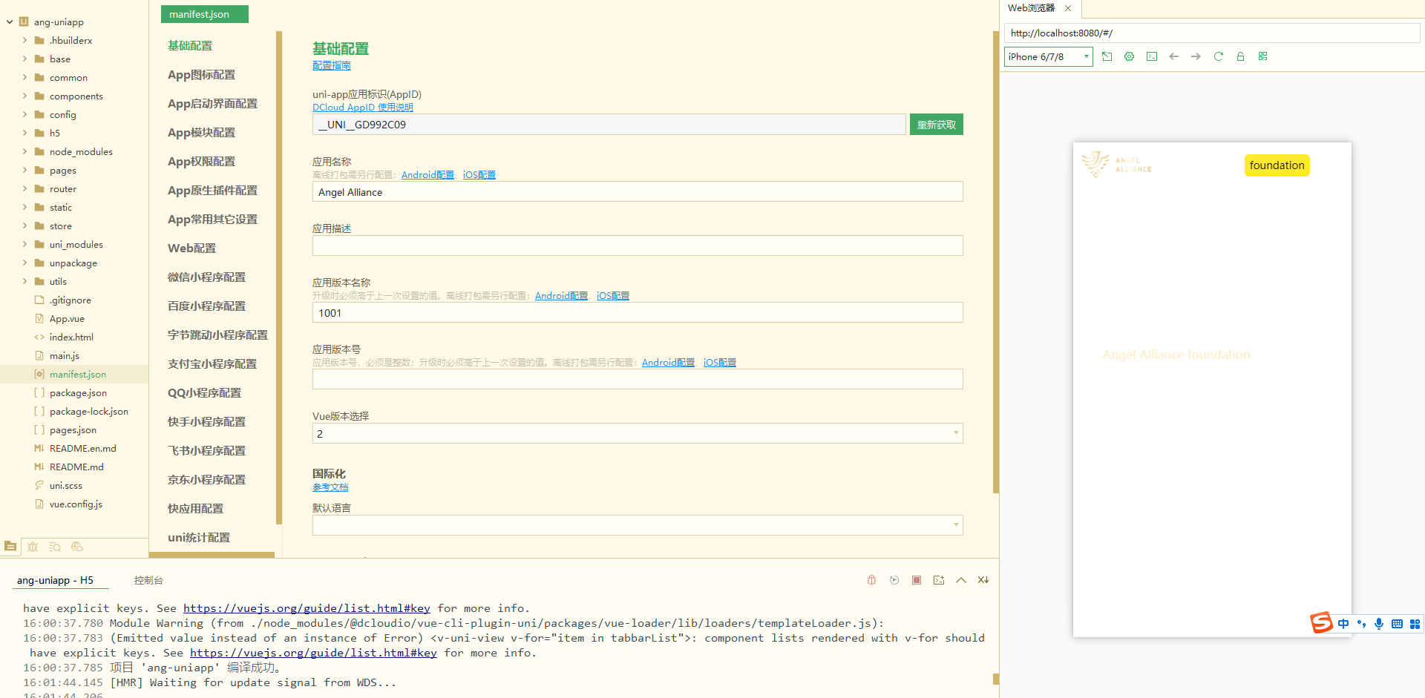Open the browser devtools console icon
The width and height of the screenshot is (1425, 698).
pos(1151,56)
